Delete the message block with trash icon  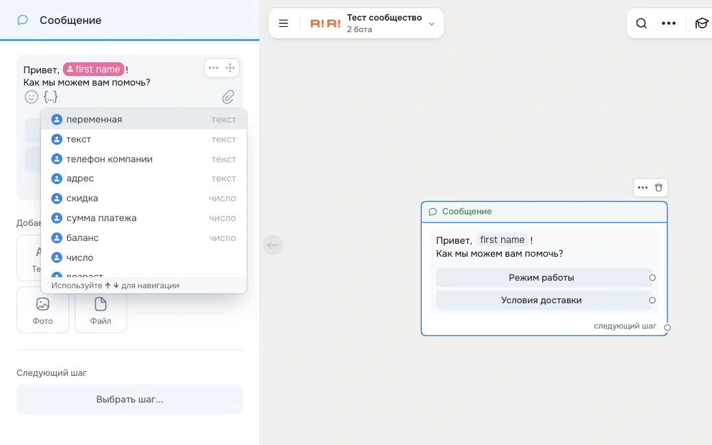[x=659, y=188]
